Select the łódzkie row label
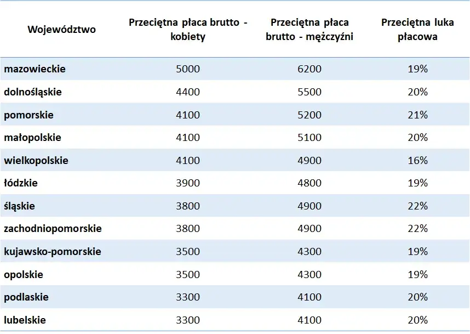The height and width of the screenshot is (334, 470). pyautogui.click(x=21, y=183)
